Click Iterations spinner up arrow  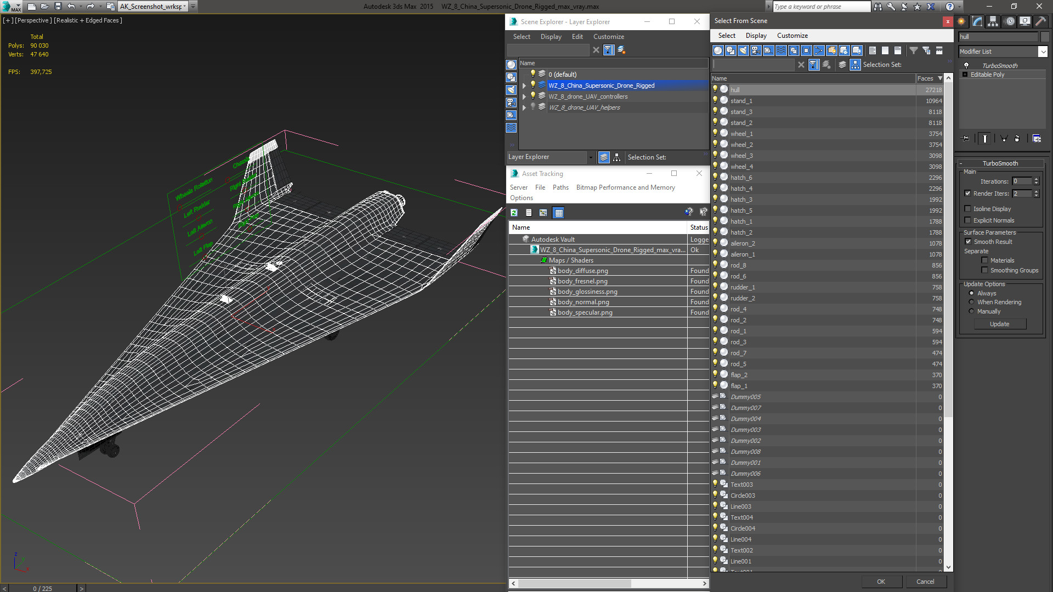tap(1036, 179)
